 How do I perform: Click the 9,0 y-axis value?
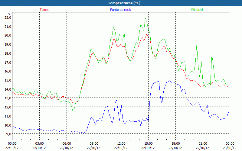[x=9, y=134]
